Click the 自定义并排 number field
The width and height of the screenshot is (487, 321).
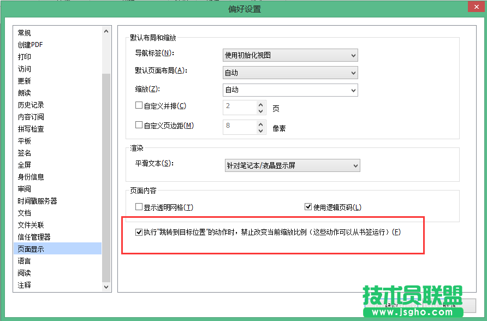[x=240, y=108]
